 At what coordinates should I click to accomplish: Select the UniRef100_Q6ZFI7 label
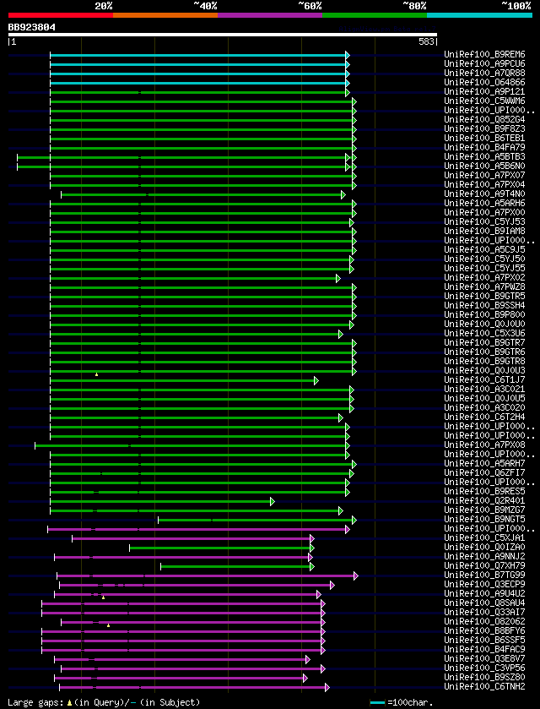(x=484, y=472)
